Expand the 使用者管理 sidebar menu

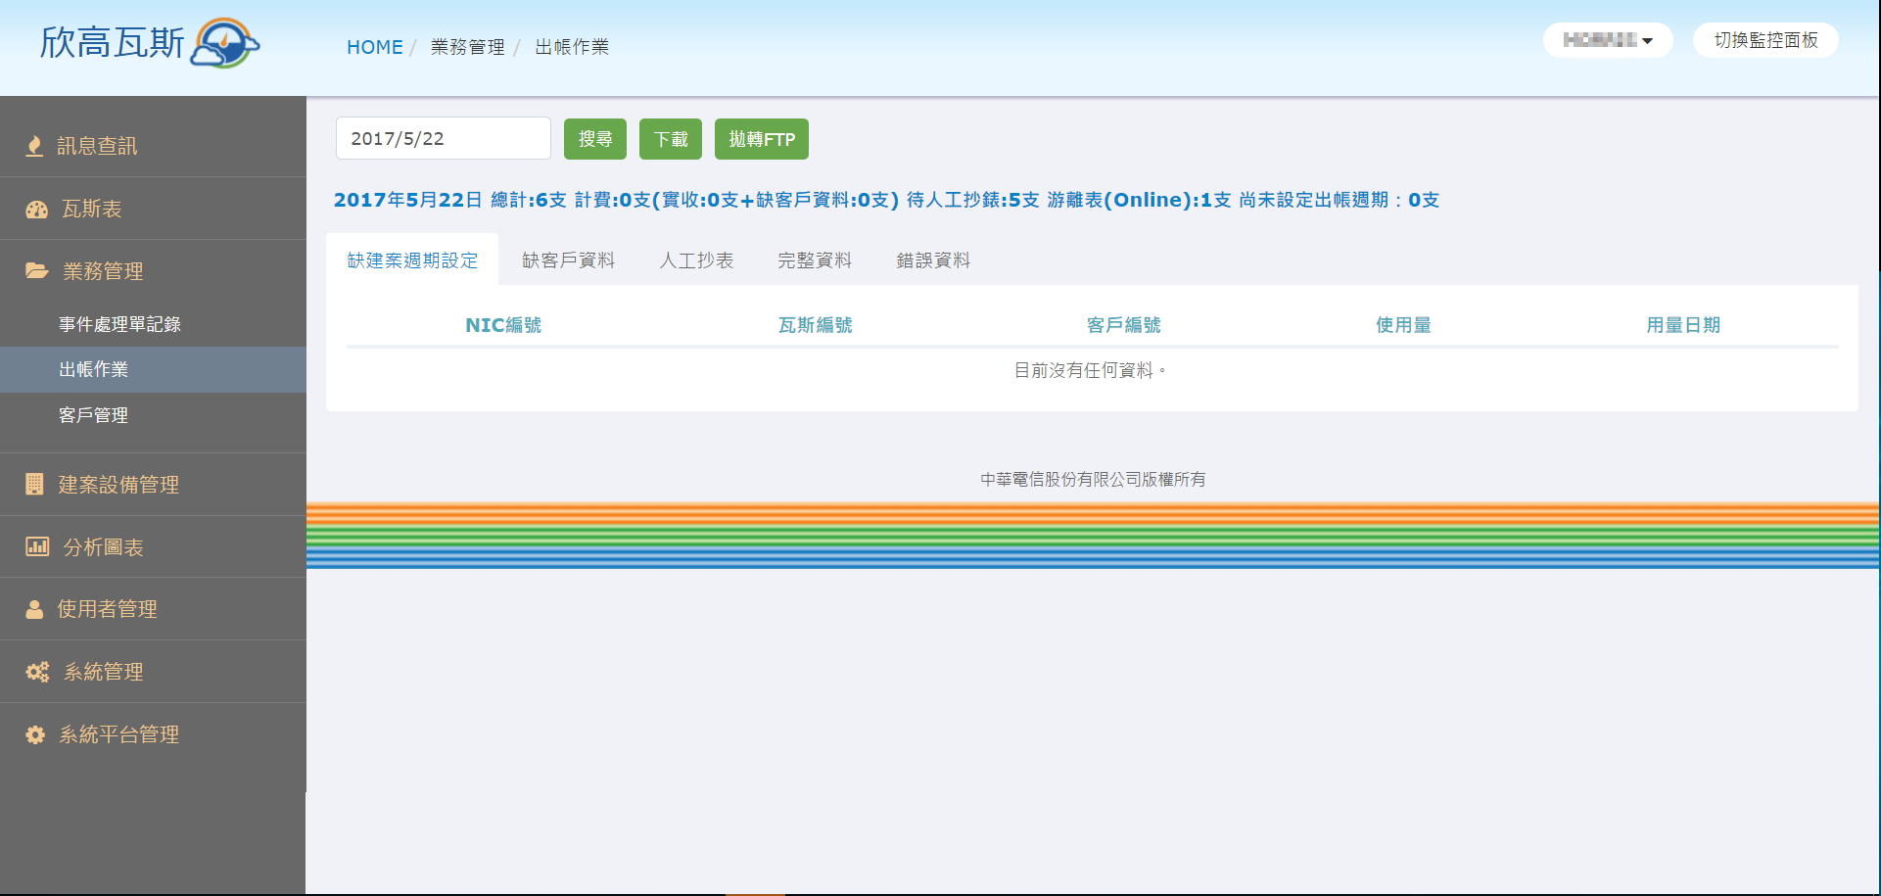pos(153,609)
